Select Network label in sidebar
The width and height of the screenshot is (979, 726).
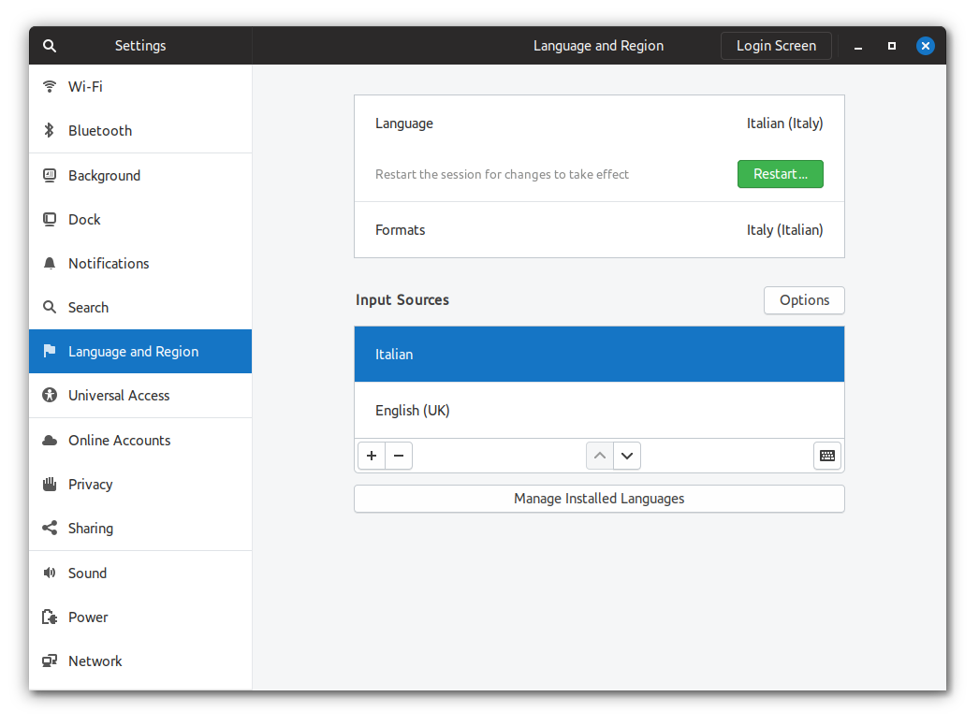click(x=95, y=661)
